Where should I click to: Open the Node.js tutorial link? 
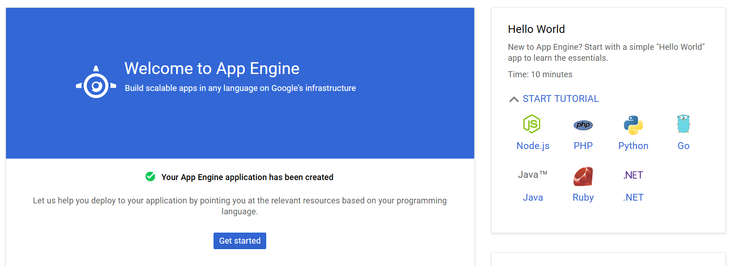tap(533, 146)
